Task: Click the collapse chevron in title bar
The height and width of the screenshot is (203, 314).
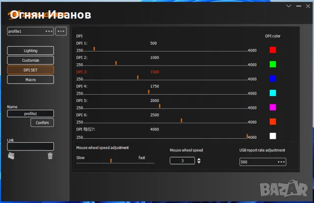Action: coord(288,6)
